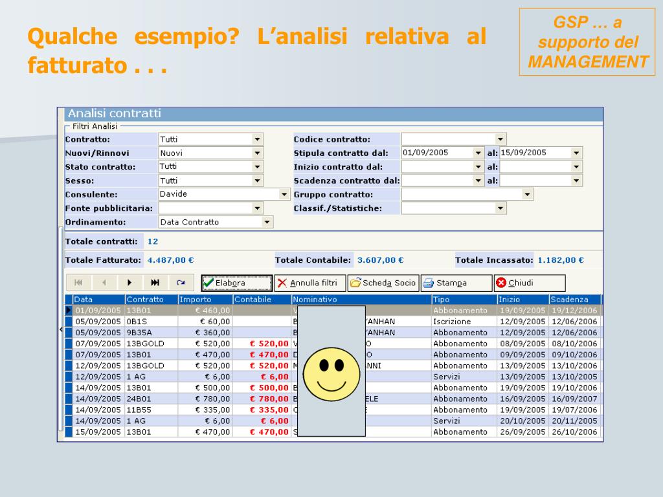
Task: Click the Elabora button
Action: click(237, 283)
